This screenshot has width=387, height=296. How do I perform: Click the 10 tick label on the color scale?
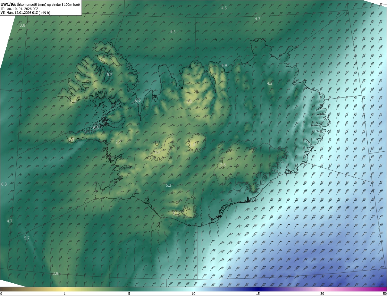pos(193,294)
